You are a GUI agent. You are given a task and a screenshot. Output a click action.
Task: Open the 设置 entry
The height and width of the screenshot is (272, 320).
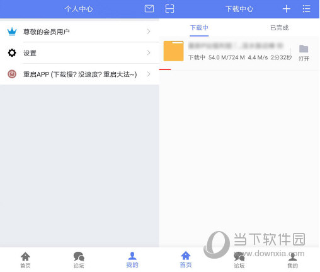click(x=79, y=53)
